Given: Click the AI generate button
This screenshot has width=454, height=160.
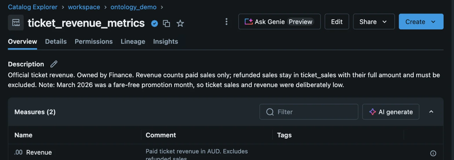Looking at the screenshot, I should 391,112.
